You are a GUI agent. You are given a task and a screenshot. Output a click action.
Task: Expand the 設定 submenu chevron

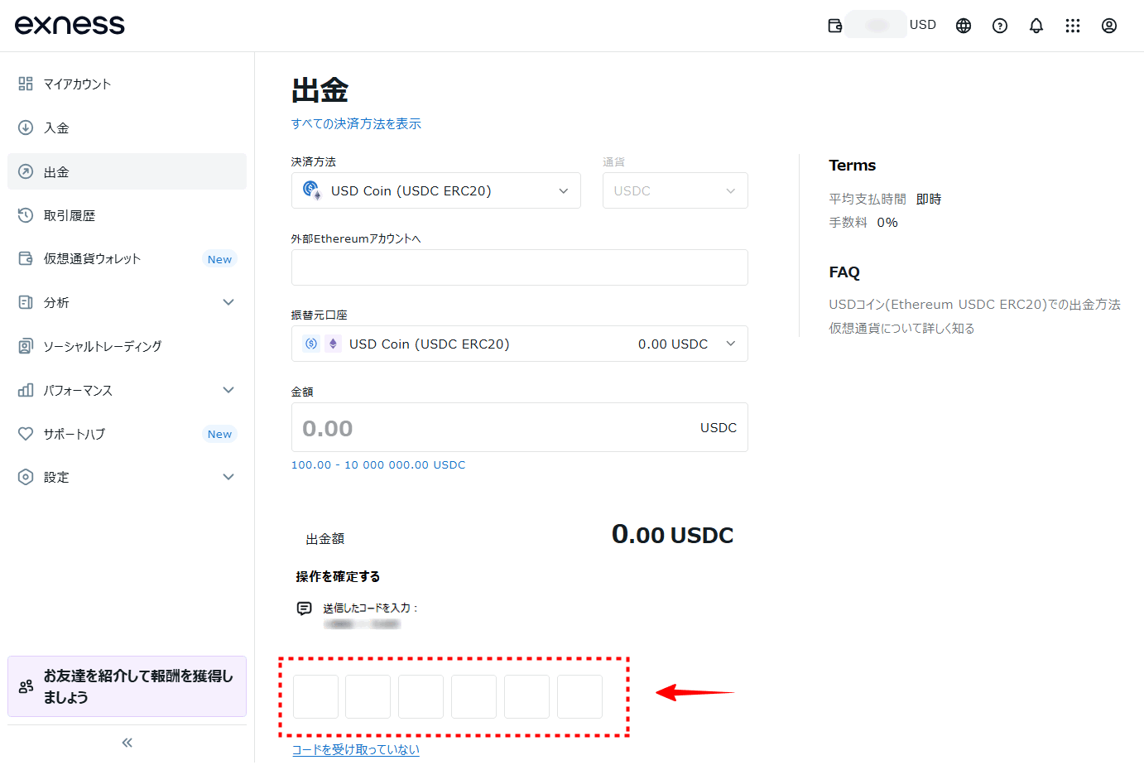point(228,477)
